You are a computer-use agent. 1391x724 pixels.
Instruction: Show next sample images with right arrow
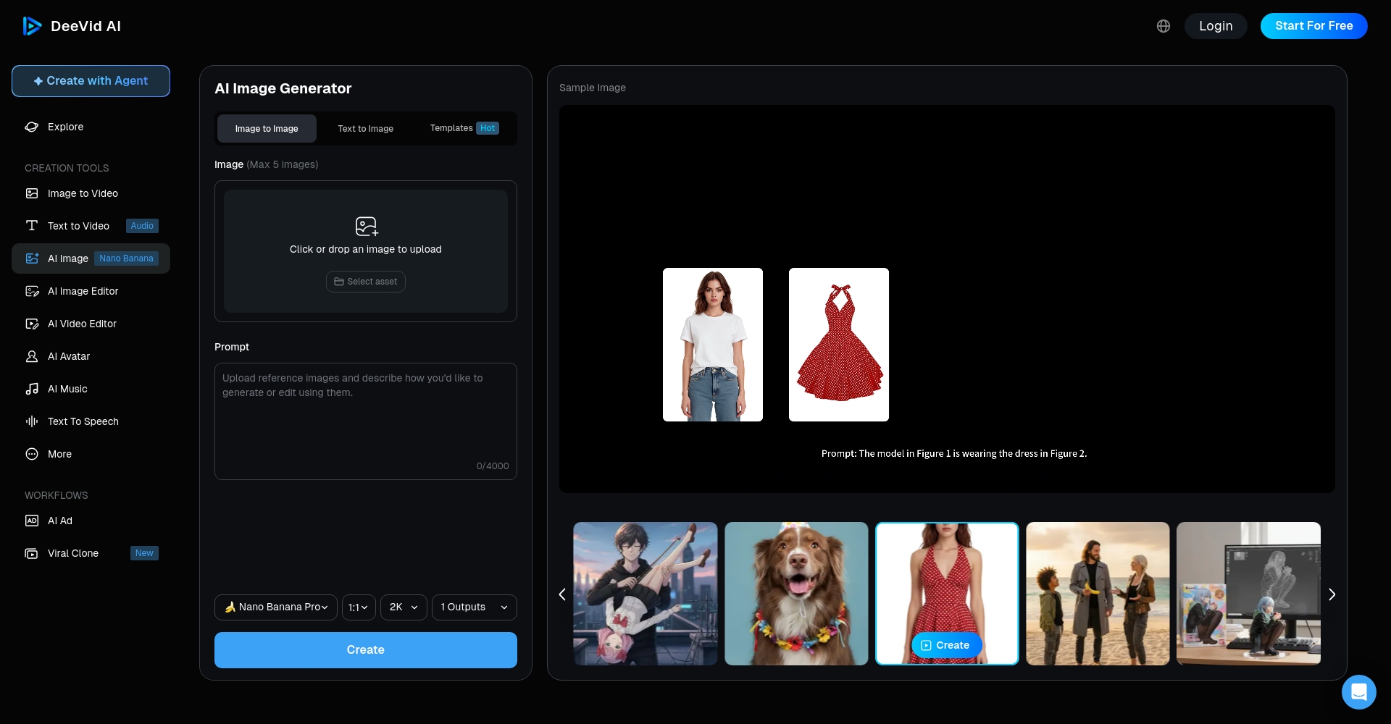coord(1332,594)
